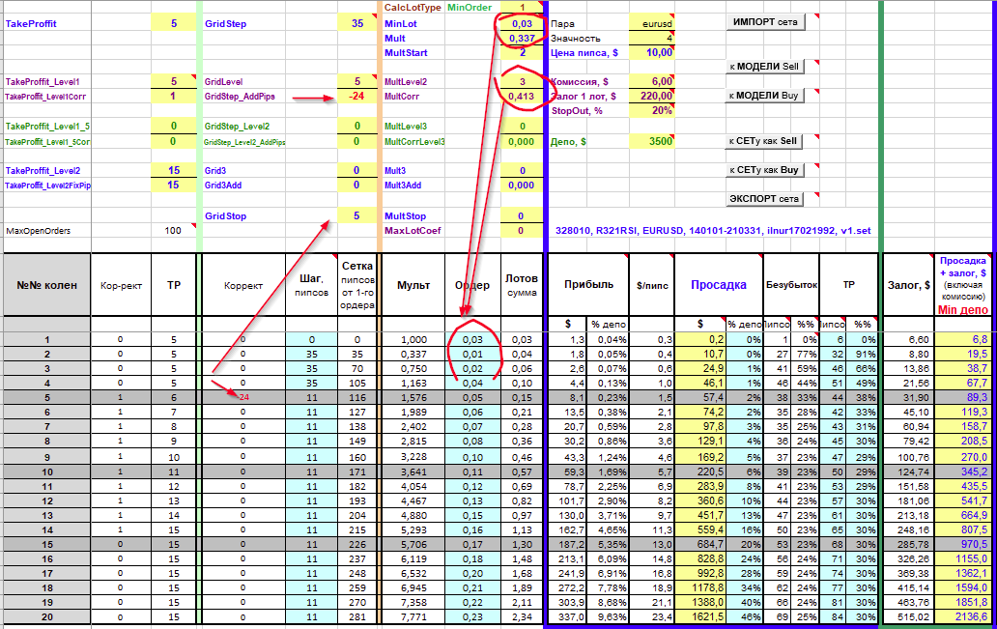Click the MinOrder label

tap(470, 8)
